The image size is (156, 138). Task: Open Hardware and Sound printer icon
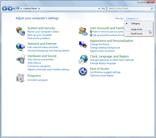pos(21,59)
